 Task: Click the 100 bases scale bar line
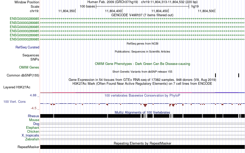pyautogui.click(x=143, y=6)
